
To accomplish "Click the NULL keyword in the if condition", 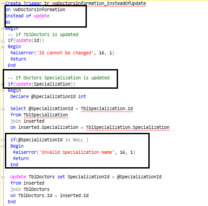I will click(x=78, y=140).
